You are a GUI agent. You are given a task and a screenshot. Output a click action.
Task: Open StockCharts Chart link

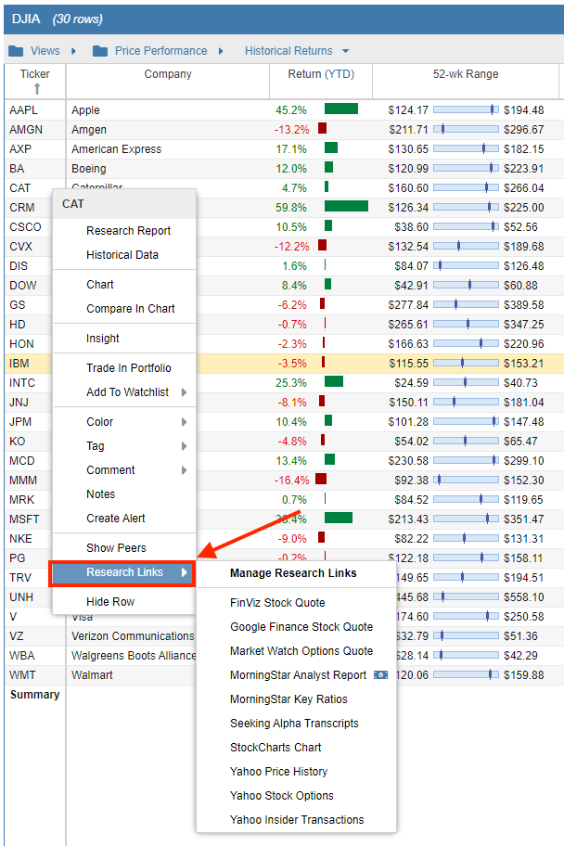[x=276, y=748]
